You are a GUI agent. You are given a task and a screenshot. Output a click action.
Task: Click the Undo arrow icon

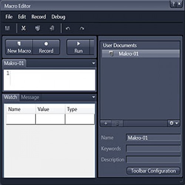click(x=68, y=28)
